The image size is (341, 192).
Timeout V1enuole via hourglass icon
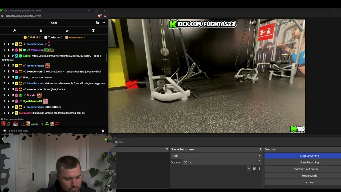click(9, 50)
